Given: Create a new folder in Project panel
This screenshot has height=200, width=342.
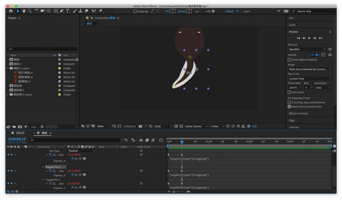Looking at the screenshot, I should [14, 127].
